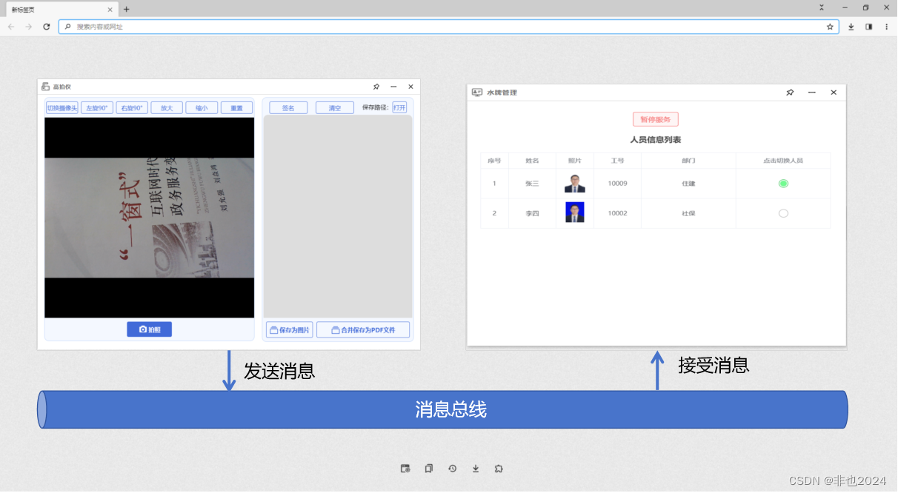Click the department cell 社保
Image resolution: width=898 pixels, height=493 pixels.
688,213
